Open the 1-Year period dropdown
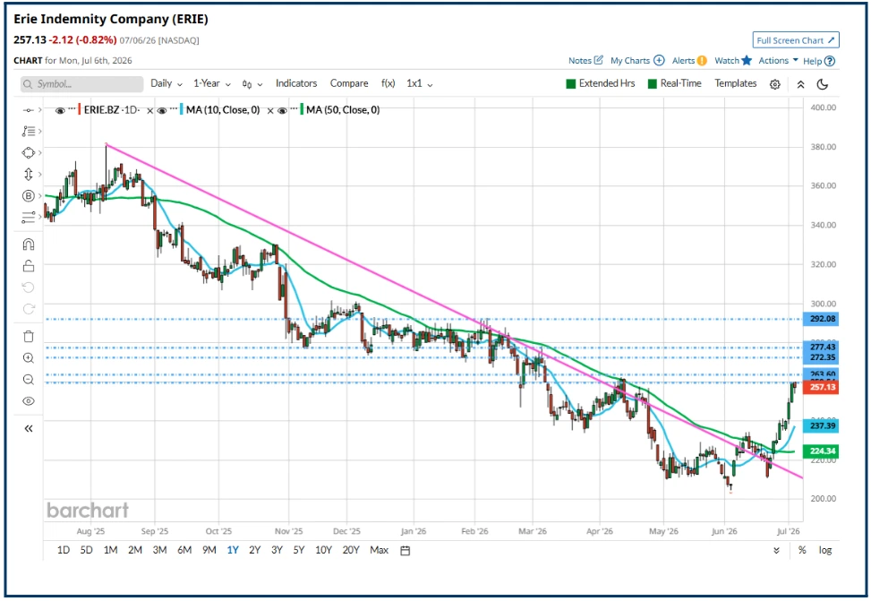The width and height of the screenshot is (871, 601). tap(211, 83)
